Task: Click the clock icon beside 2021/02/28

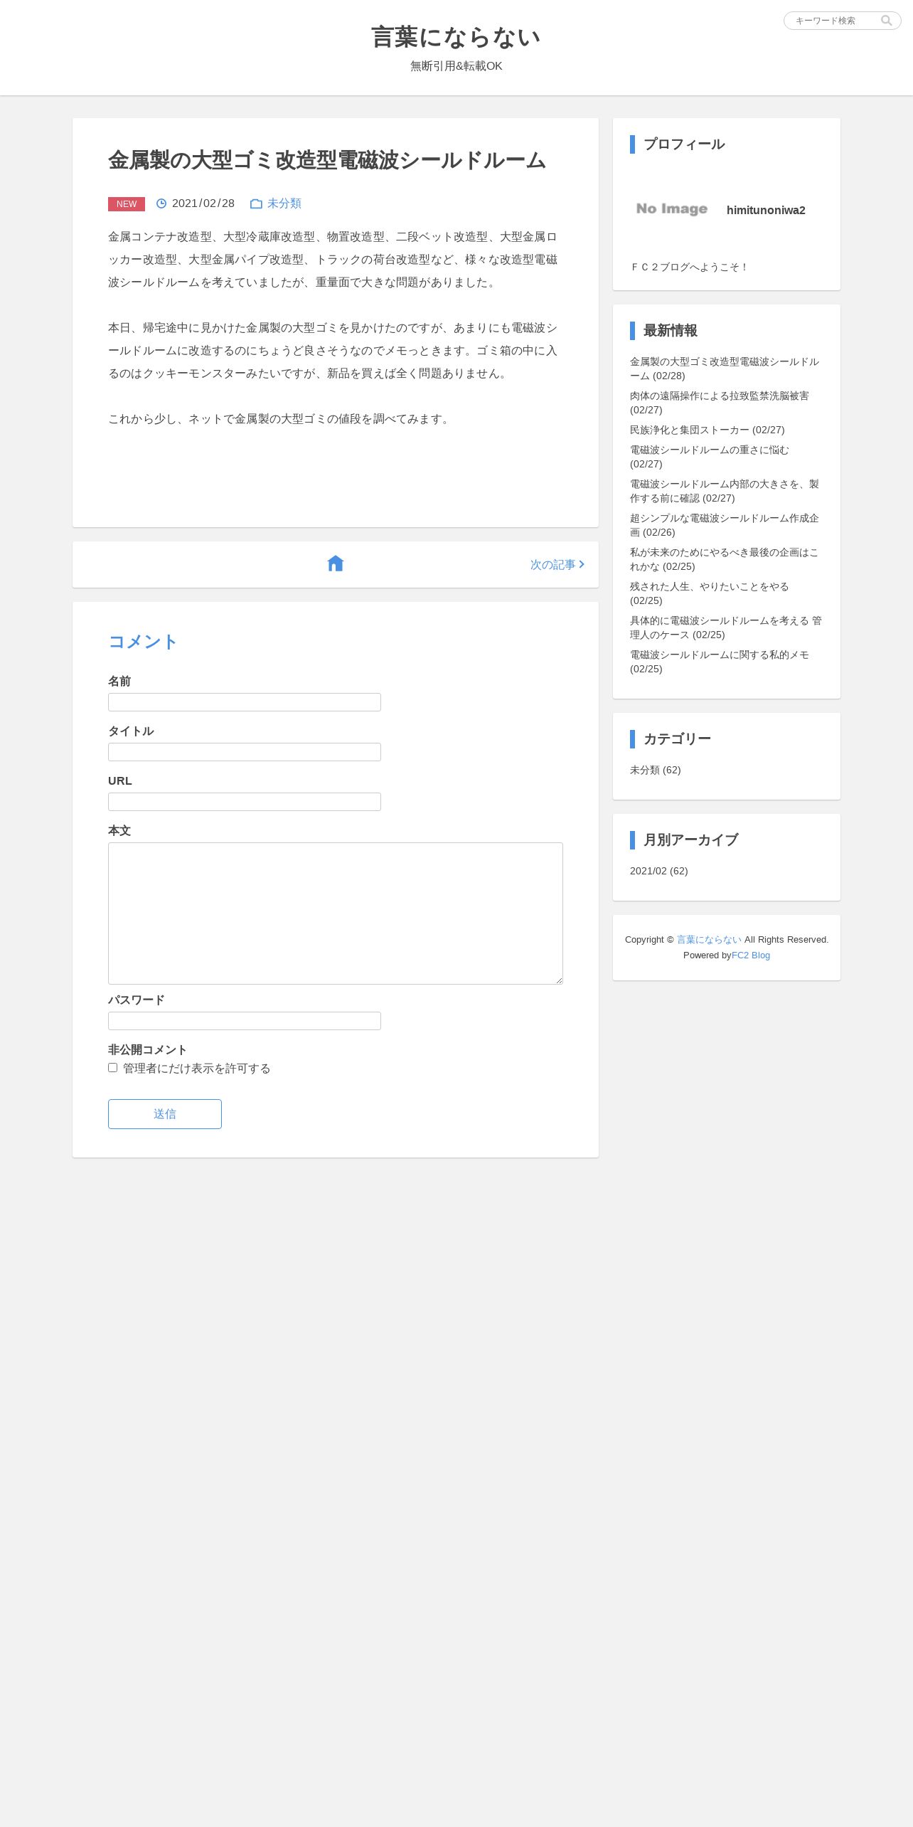Action: point(161,203)
